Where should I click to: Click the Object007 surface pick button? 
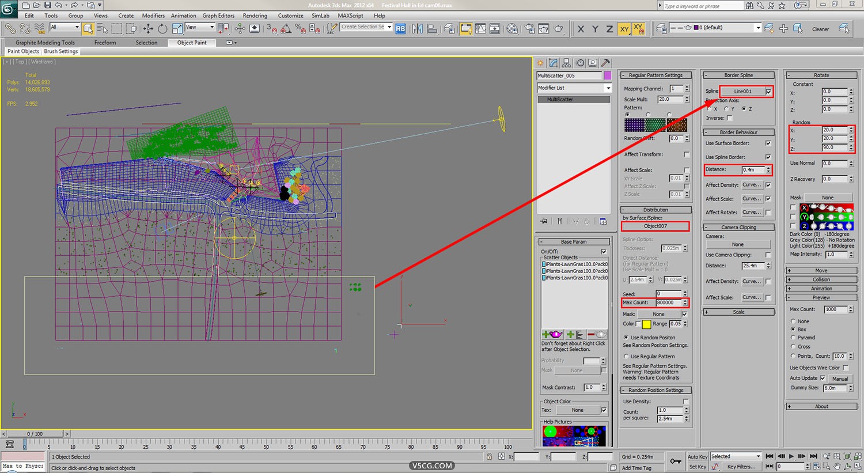tap(655, 226)
